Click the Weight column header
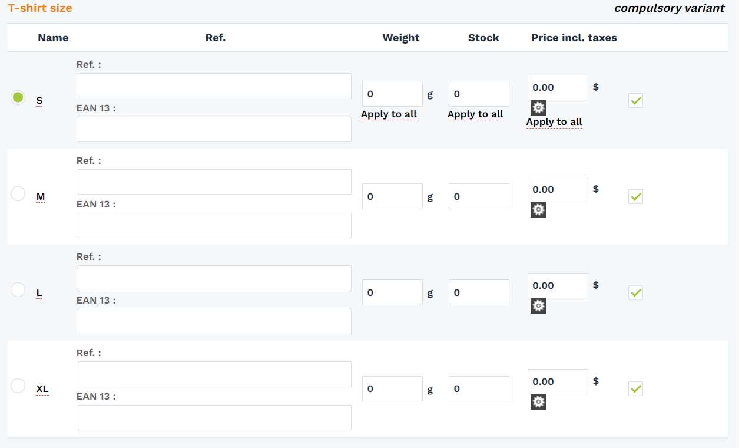742x448 pixels. pyautogui.click(x=401, y=38)
